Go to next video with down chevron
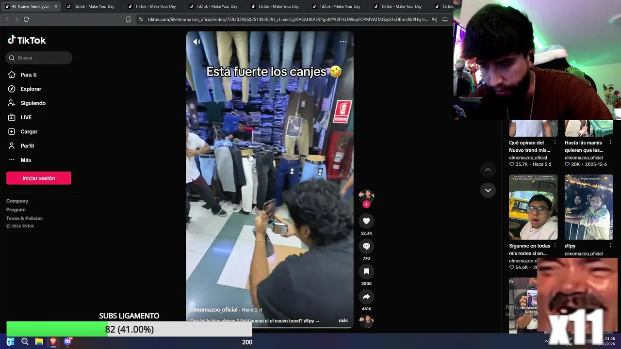621x349 pixels. [x=488, y=190]
